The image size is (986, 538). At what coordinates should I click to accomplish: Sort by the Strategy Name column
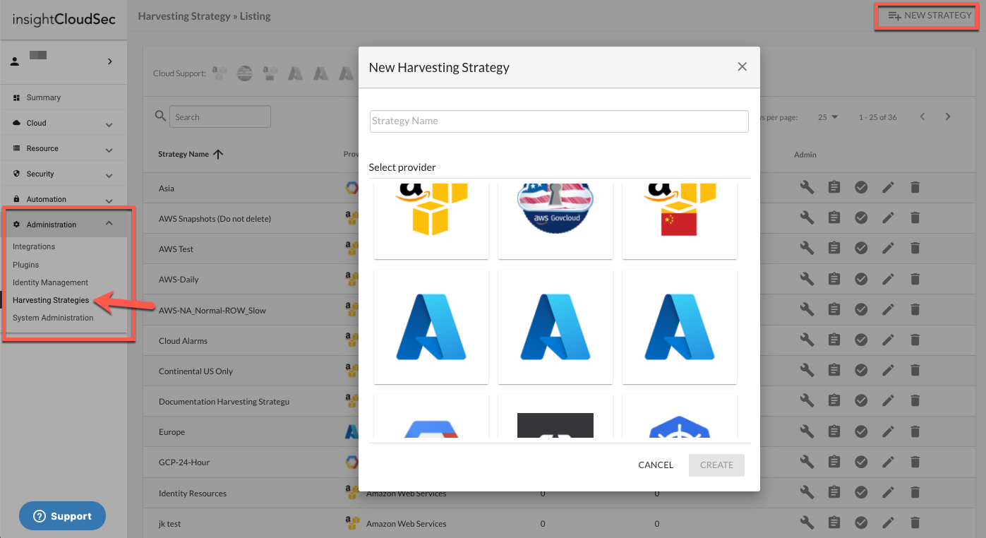191,154
